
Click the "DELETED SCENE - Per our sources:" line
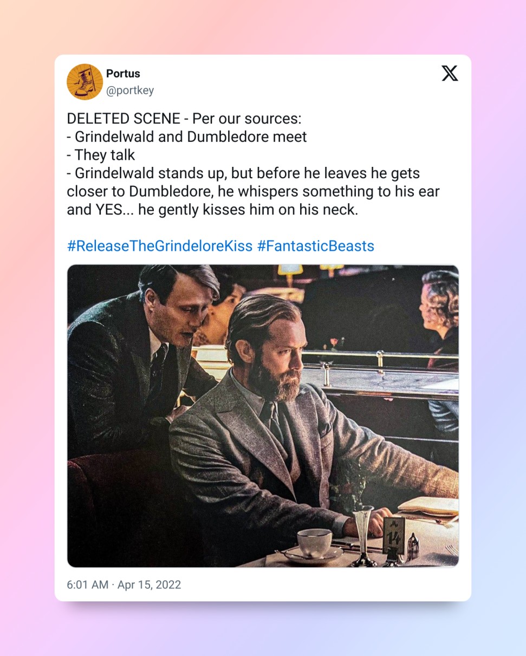pos(184,119)
